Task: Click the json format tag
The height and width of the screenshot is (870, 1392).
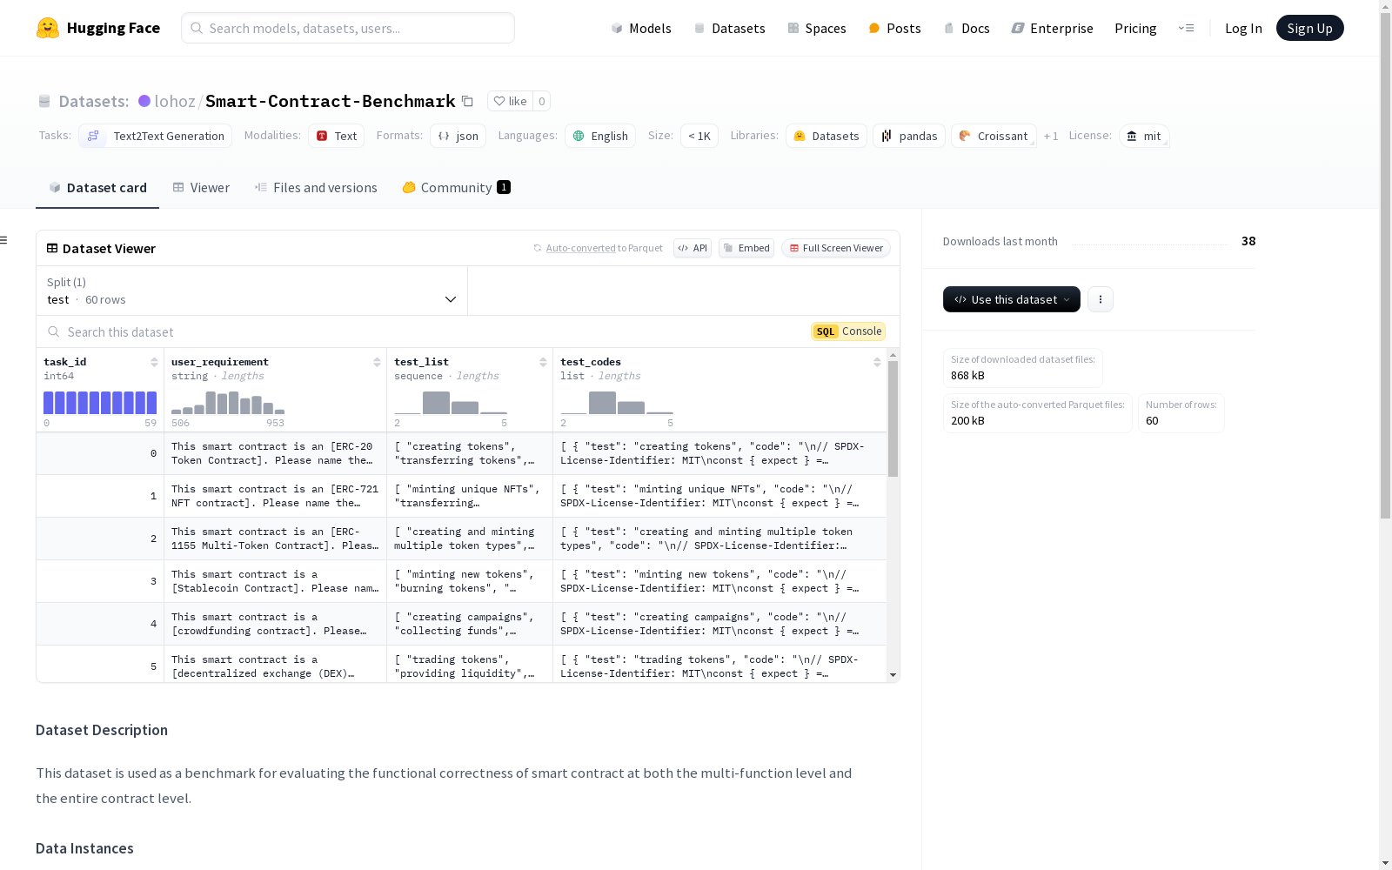Action: click(458, 136)
